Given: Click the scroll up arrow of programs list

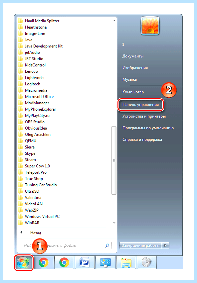Looking at the screenshot, I should pyautogui.click(x=114, y=21).
